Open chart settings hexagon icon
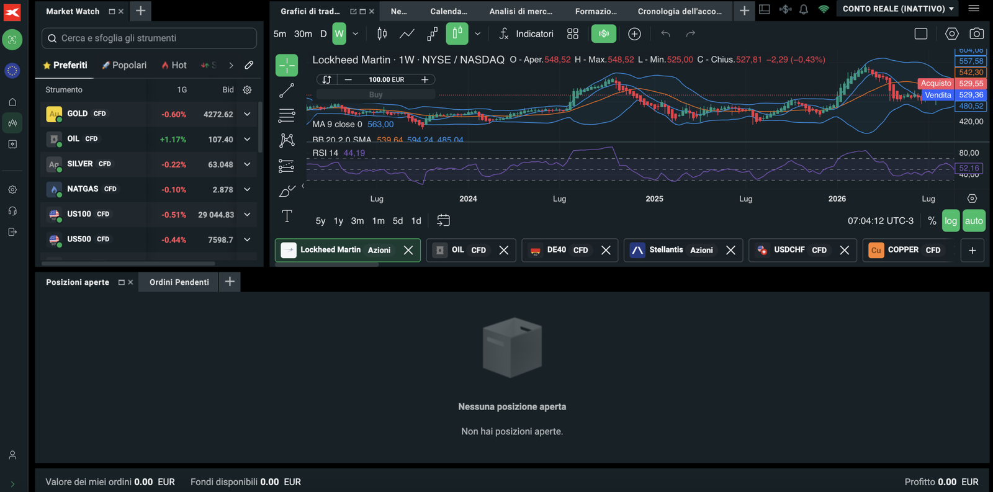Image resolution: width=993 pixels, height=492 pixels. [952, 34]
